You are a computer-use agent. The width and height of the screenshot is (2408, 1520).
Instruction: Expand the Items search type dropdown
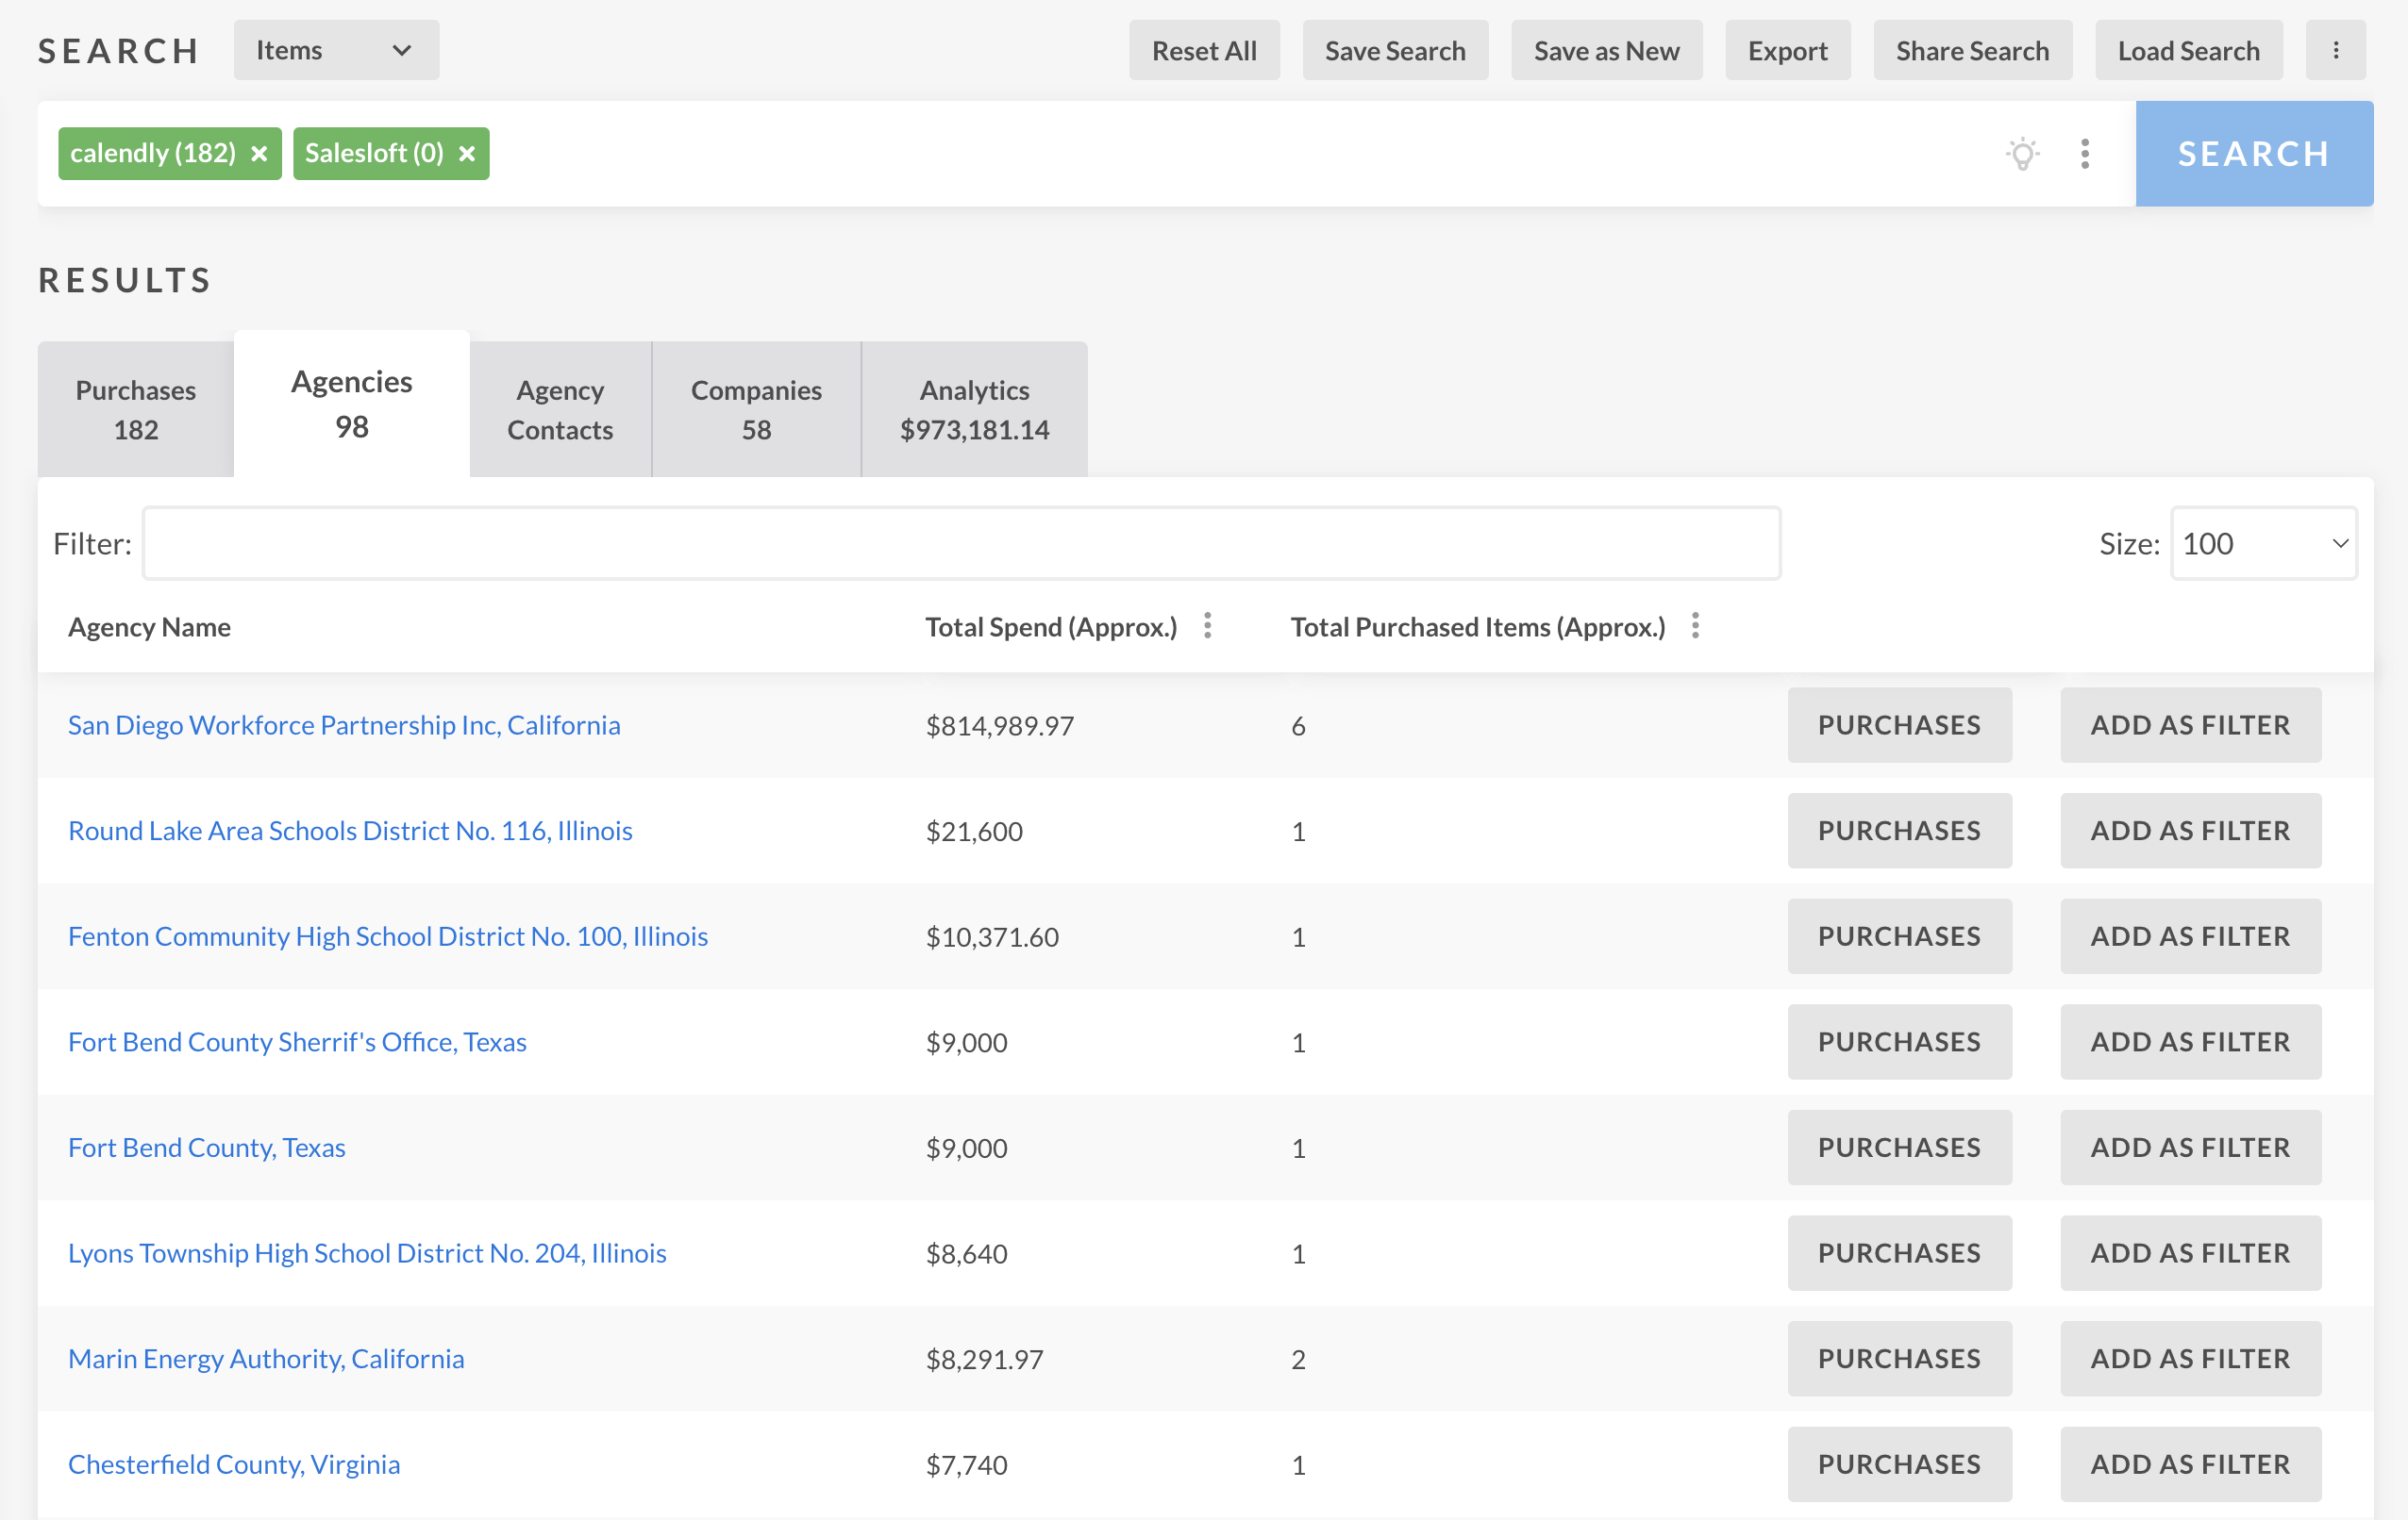point(336,51)
